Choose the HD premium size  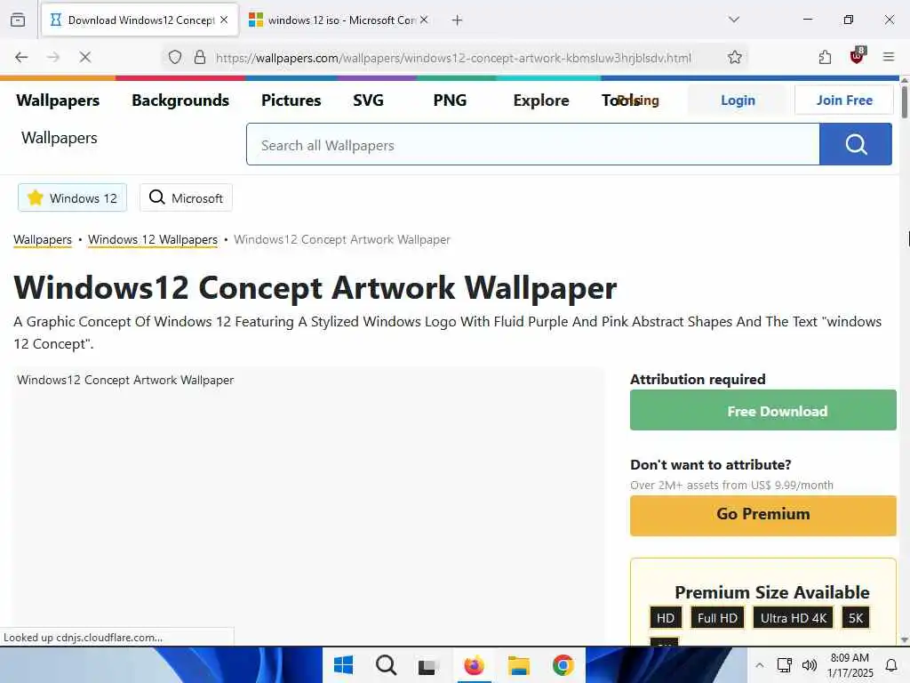(666, 618)
